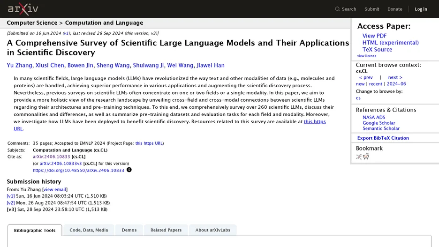
Task: Open Google Scholar citations
Action: click(379, 123)
